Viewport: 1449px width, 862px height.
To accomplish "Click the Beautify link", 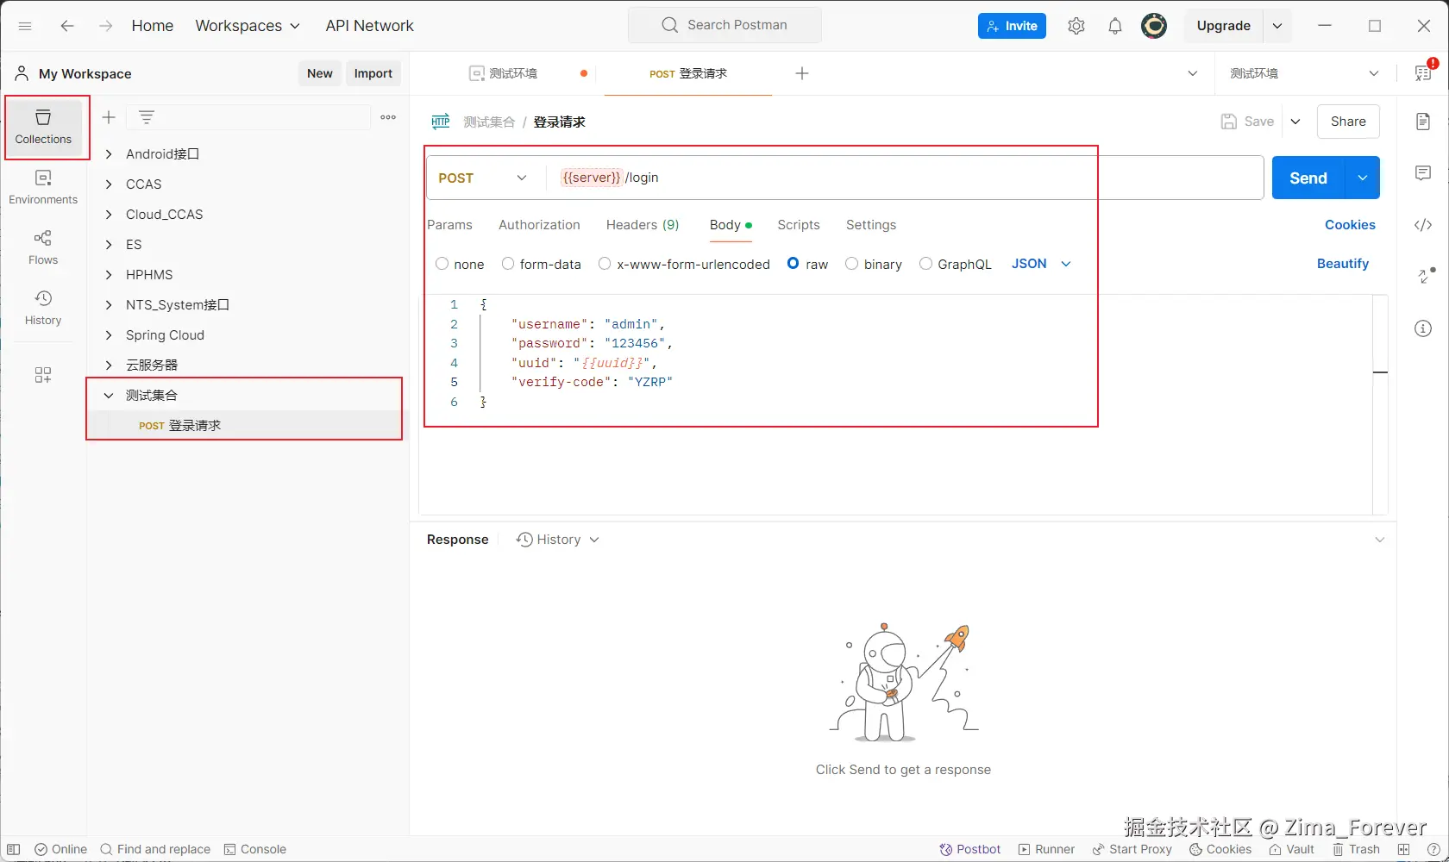I will click(x=1342, y=264).
